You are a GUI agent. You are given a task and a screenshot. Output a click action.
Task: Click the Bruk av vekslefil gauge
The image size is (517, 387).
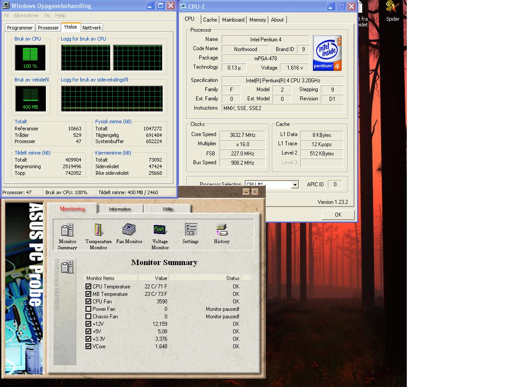click(x=30, y=99)
